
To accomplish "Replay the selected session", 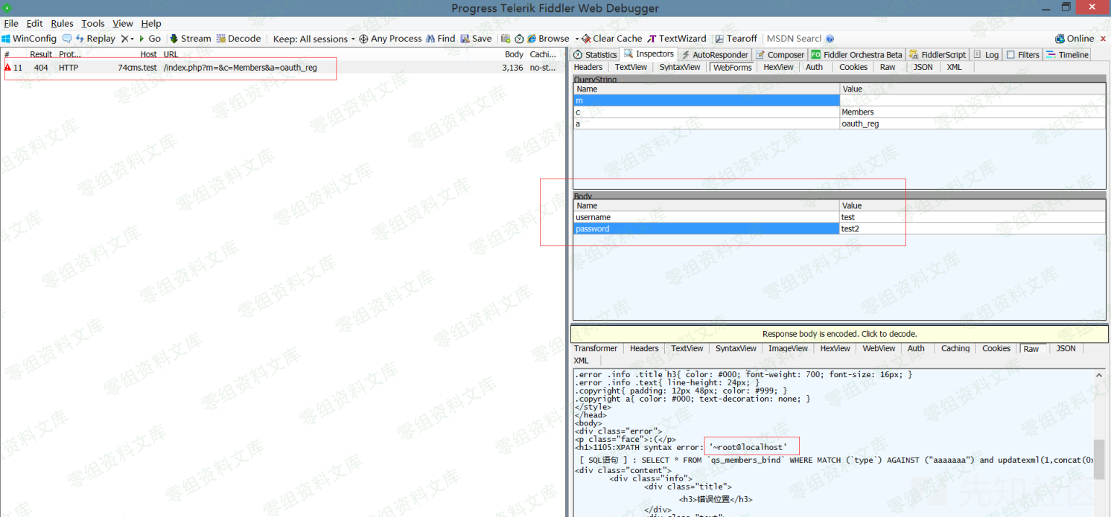I will coord(95,39).
